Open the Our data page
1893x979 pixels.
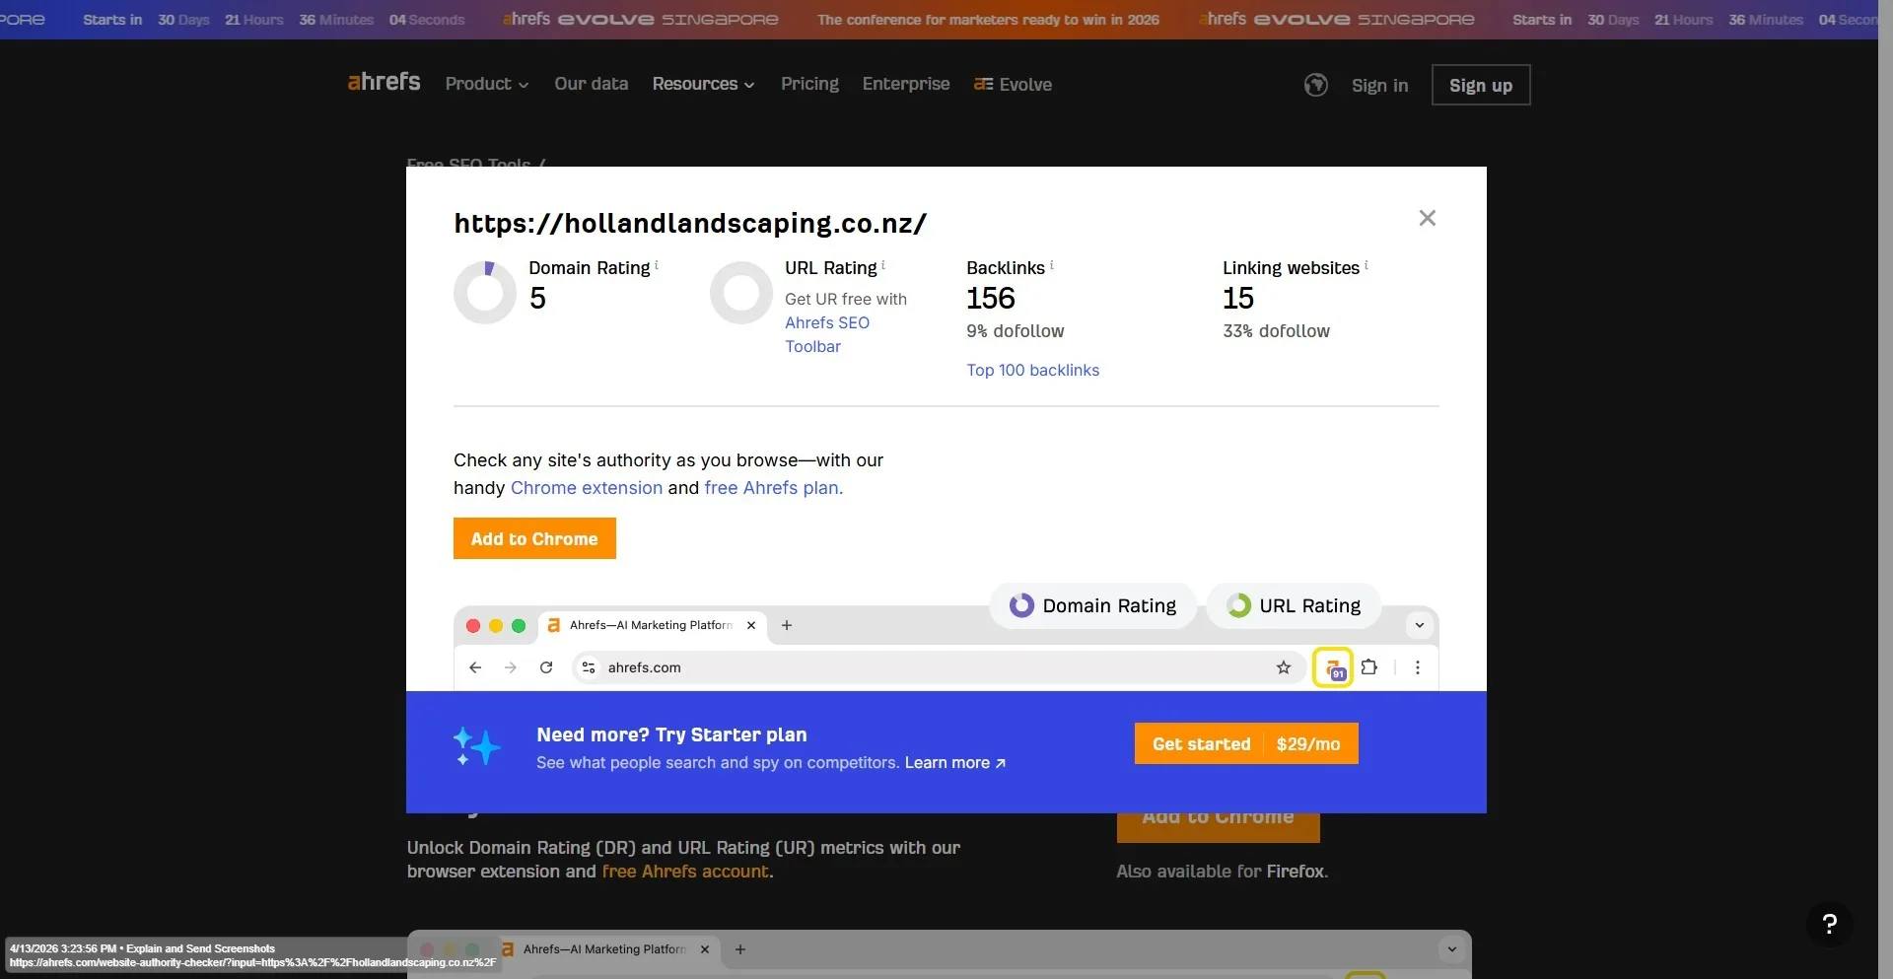[x=592, y=85]
